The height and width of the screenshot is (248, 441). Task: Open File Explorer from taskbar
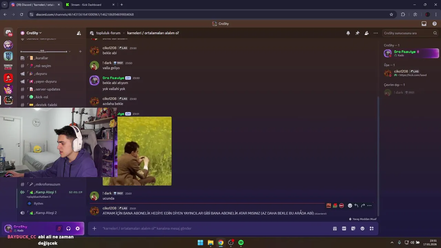(211, 242)
